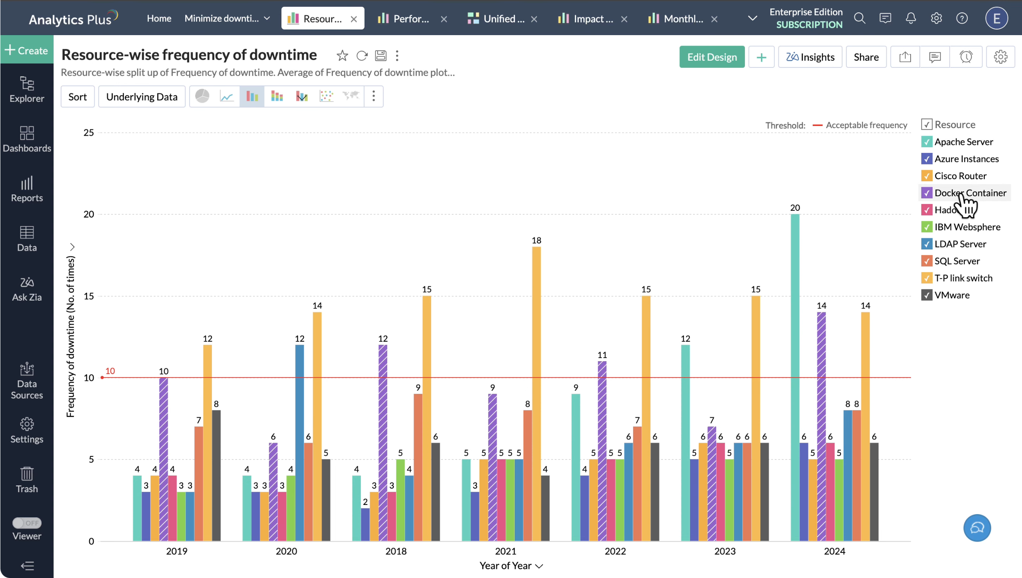Image resolution: width=1022 pixels, height=578 pixels.
Task: Toggle the Viewer mode switch
Action: 27,523
